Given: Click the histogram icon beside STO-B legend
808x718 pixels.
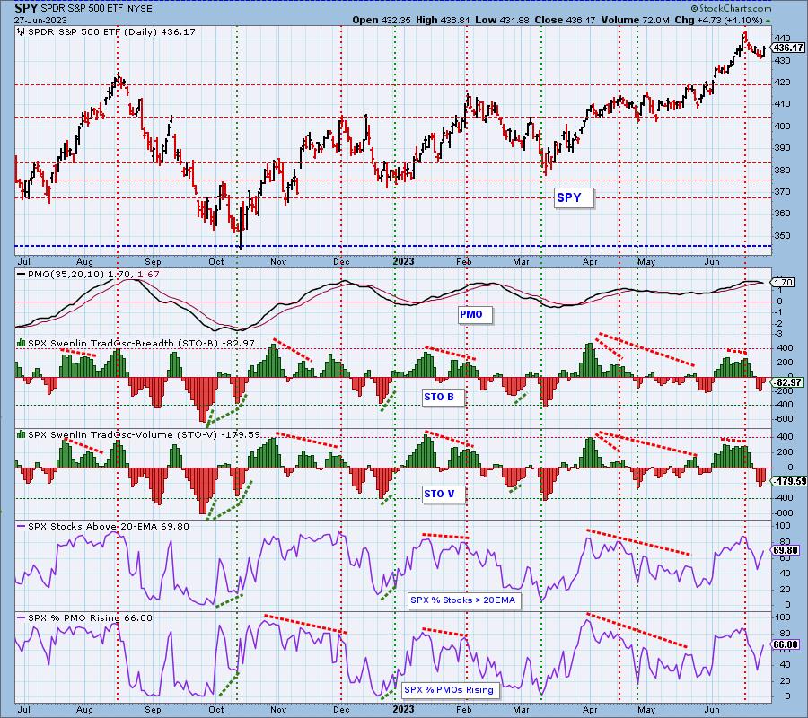Looking at the screenshot, I should [x=22, y=343].
